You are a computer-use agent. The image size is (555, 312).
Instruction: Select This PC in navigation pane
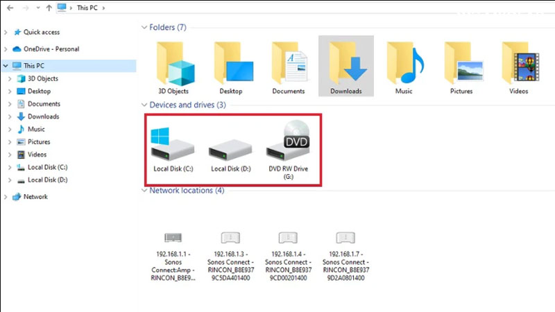pos(69,66)
